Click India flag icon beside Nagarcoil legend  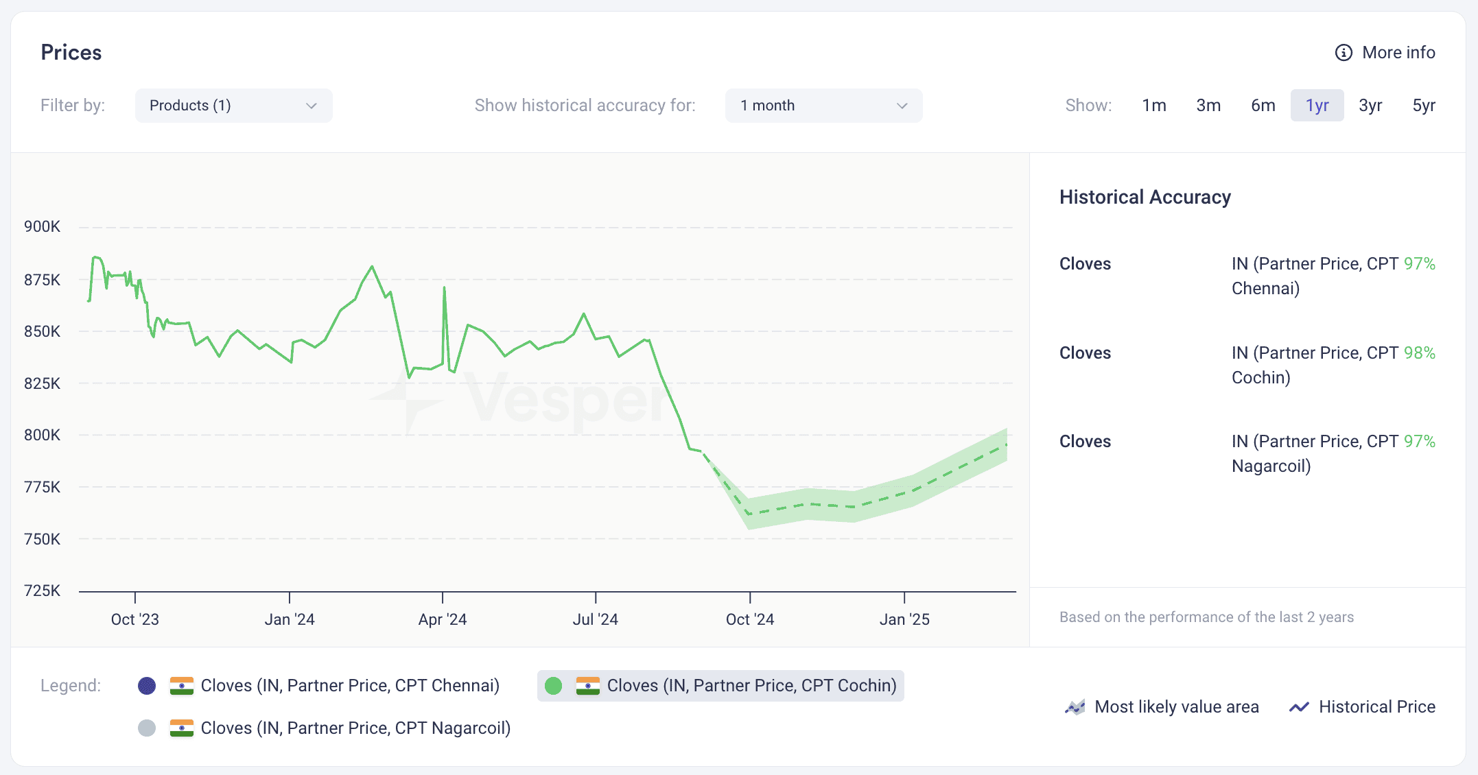181,728
